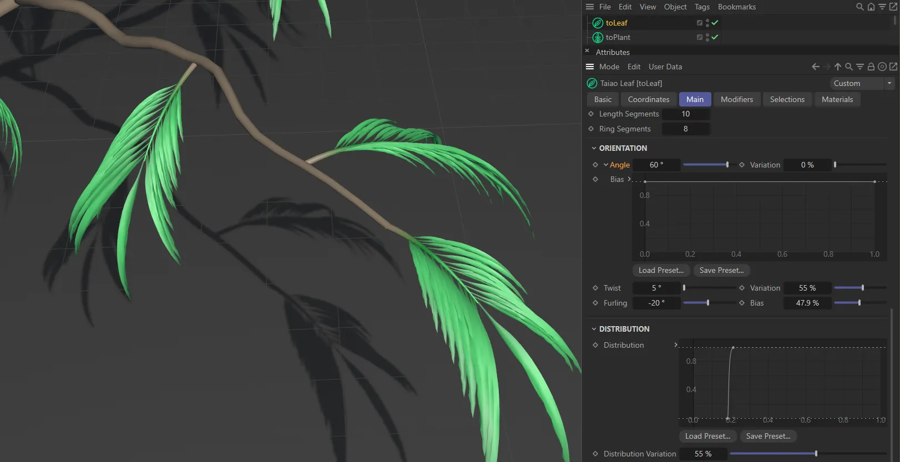Screen dimensions: 900x462
Task: Toggle the green enable checkmark for toLeaf
Action: click(715, 23)
